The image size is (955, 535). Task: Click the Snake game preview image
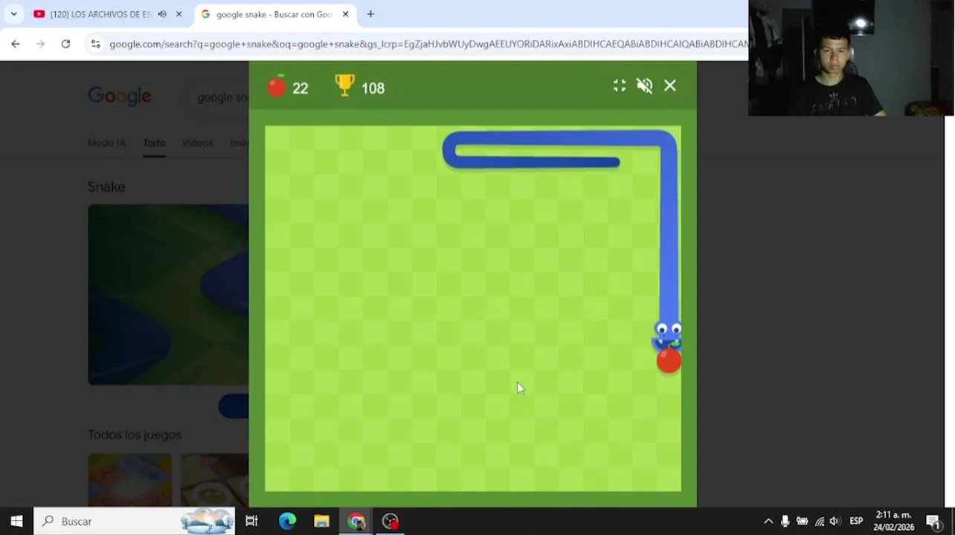[x=168, y=294]
